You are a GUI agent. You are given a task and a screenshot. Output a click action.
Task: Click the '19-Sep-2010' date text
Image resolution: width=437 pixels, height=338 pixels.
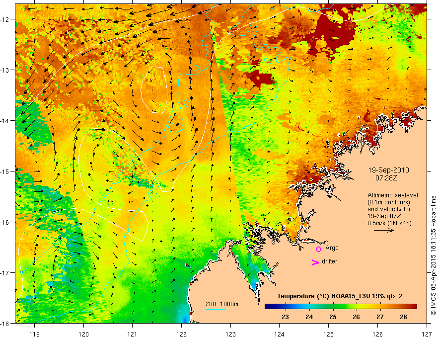(388, 170)
